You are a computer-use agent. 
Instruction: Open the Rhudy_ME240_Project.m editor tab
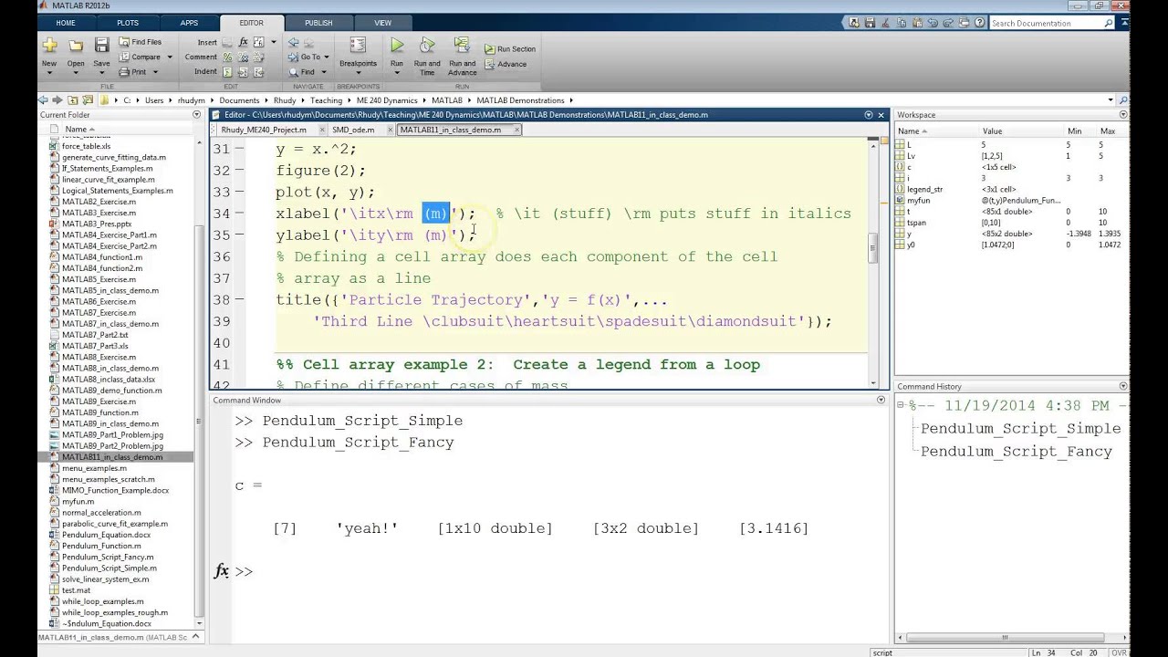coord(264,130)
